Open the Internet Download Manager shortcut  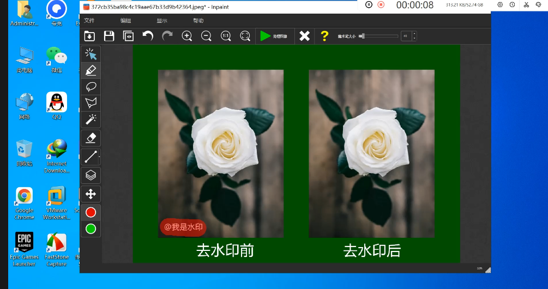56,156
